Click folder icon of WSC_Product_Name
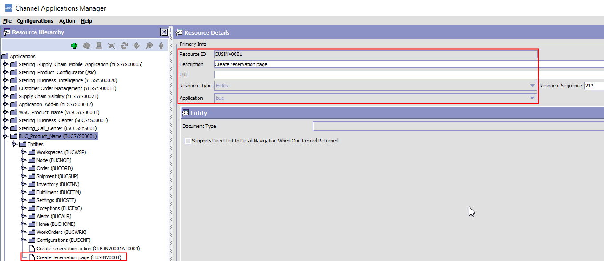 [14, 112]
